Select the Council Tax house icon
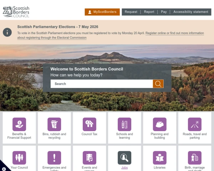 89,124
